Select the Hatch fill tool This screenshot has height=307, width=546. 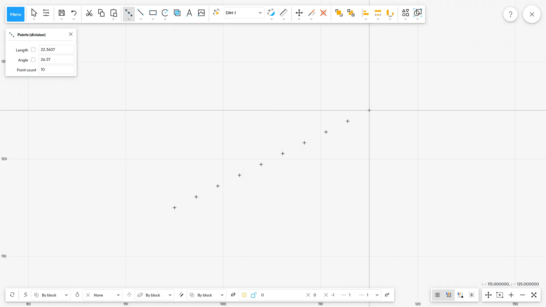177,13
